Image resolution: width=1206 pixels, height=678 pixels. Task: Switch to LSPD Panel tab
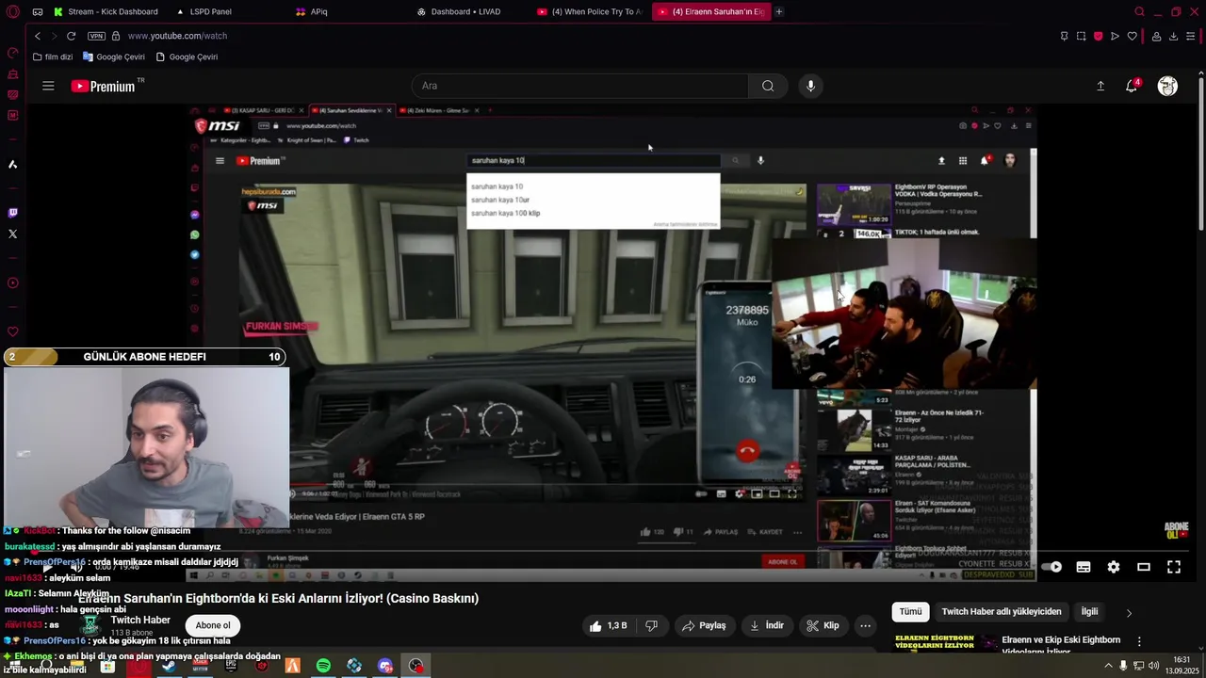coord(204,11)
